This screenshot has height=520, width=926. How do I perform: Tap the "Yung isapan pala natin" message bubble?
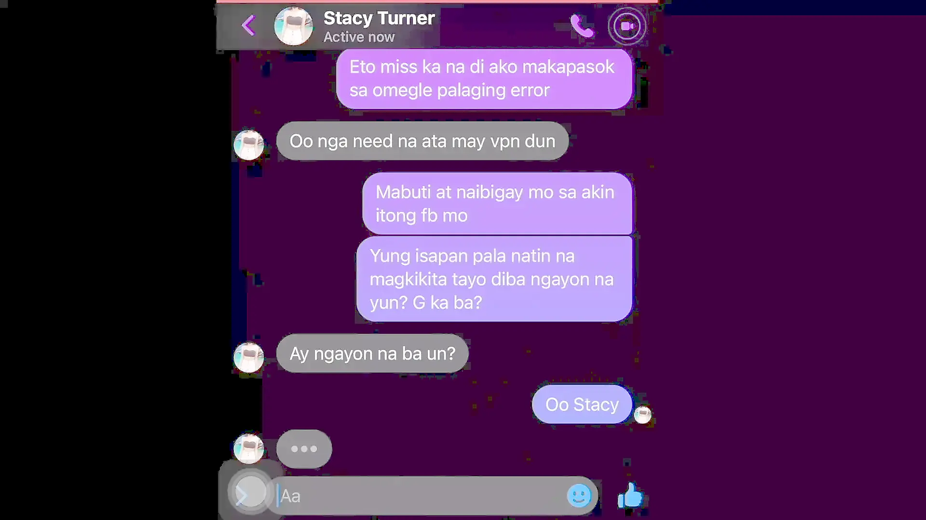pyautogui.click(x=494, y=279)
